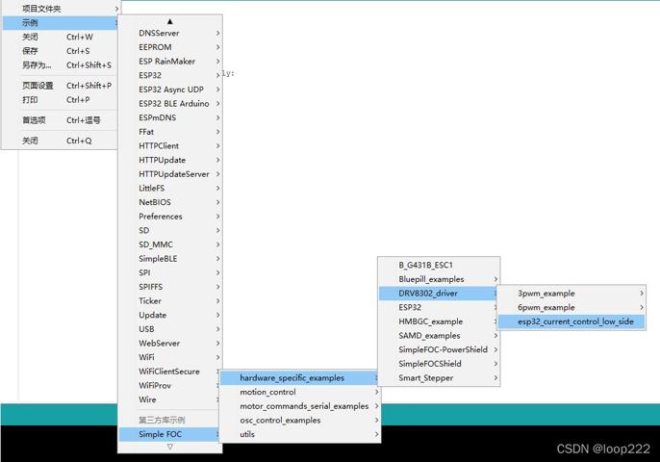Open SD_MMC examples submenu
Screen dimensions: 660x462
point(170,244)
